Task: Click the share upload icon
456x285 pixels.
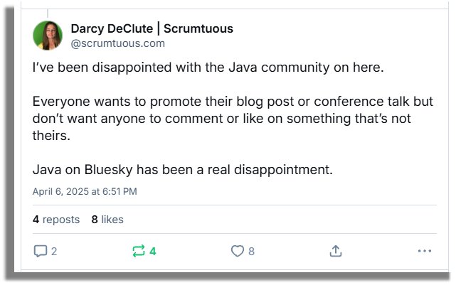Action: tap(336, 251)
